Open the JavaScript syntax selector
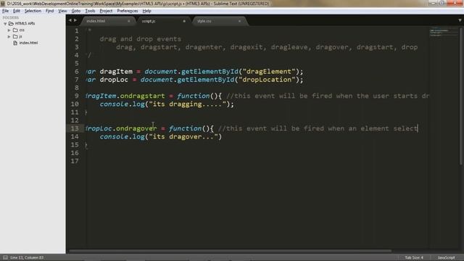The width and height of the screenshot is (464, 261). tap(446, 258)
